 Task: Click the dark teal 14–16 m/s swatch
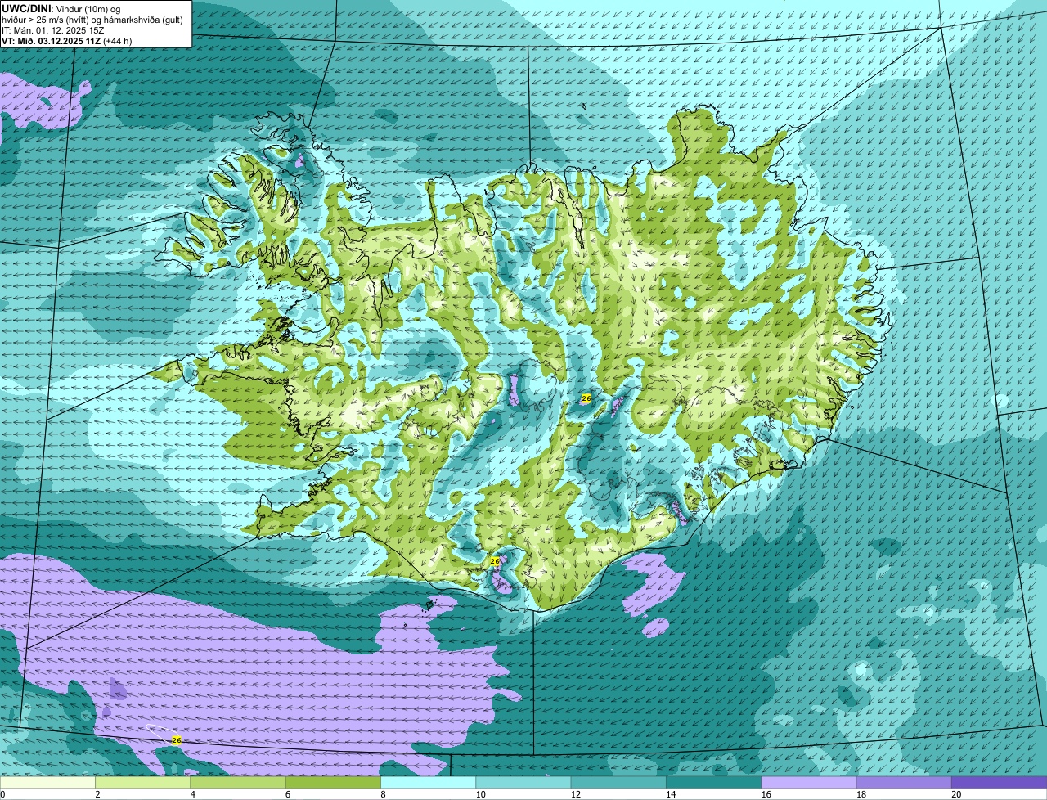click(x=713, y=783)
